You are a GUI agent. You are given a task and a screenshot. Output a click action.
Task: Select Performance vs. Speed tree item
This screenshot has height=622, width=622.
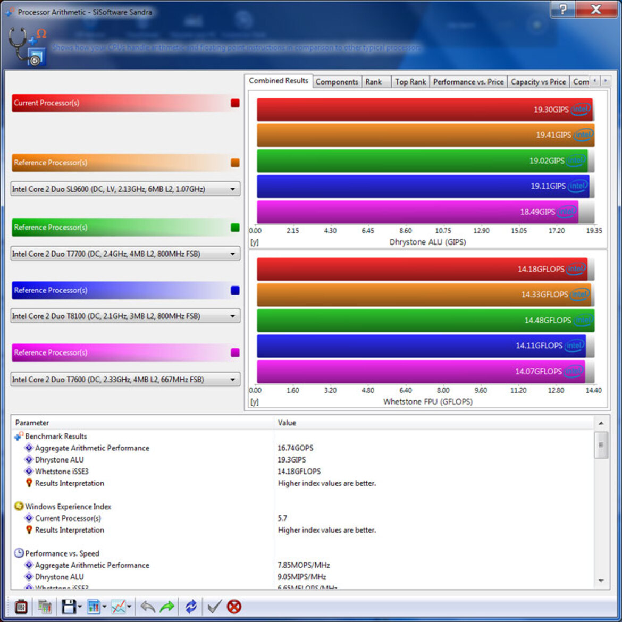tap(62, 553)
